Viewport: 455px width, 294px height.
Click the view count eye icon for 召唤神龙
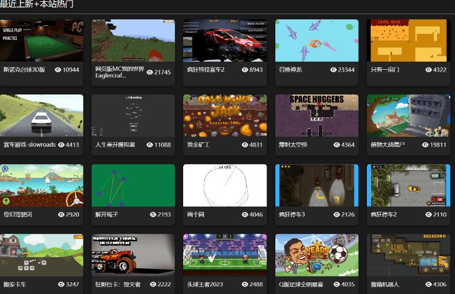333,69
